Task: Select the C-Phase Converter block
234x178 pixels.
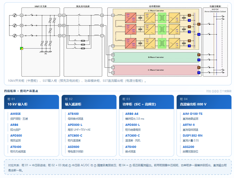Action: tap(156, 70)
